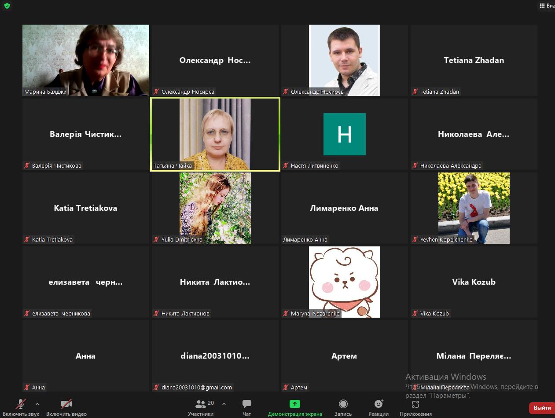Screen dimensions: 555x418
Task: Click the Артем participant tile
Action: tap(345, 356)
